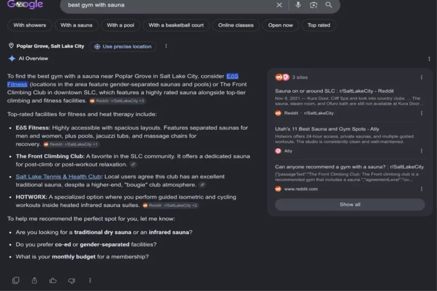Open Google Lens image search
Screen dimensions: 437x291
pyautogui.click(x=314, y=5)
